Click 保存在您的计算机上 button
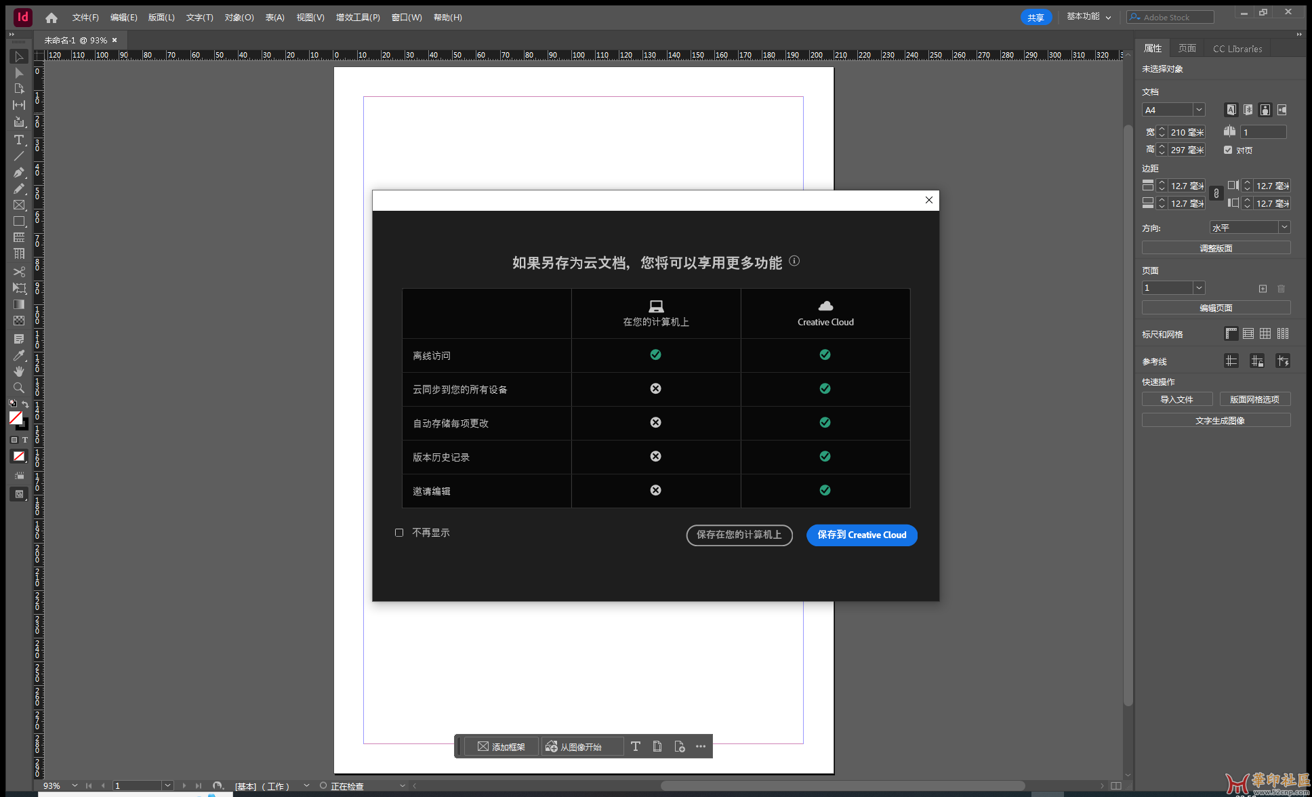1312x797 pixels. click(739, 535)
